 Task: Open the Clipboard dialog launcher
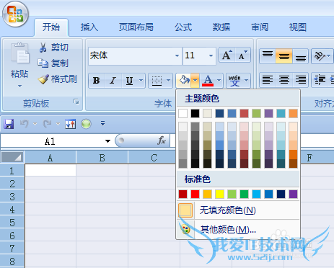click(76, 102)
